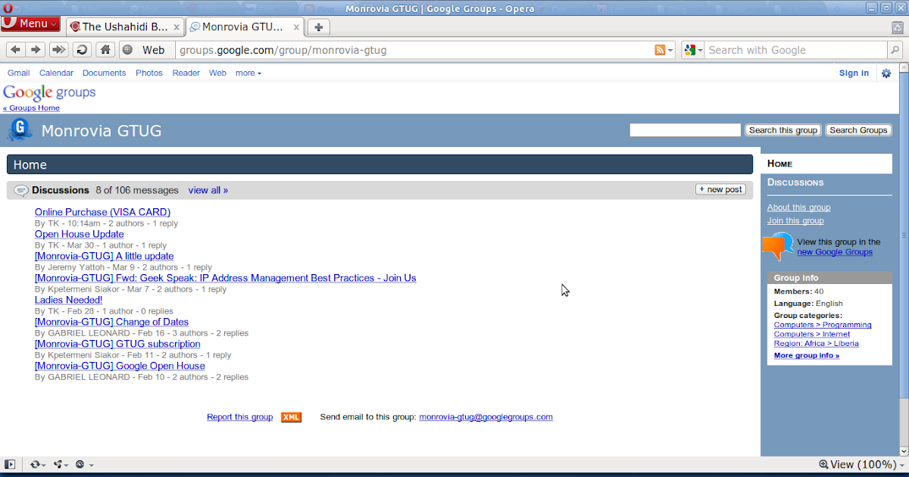Focus the address bar URL field
This screenshot has width=909, height=477.
pyautogui.click(x=414, y=50)
